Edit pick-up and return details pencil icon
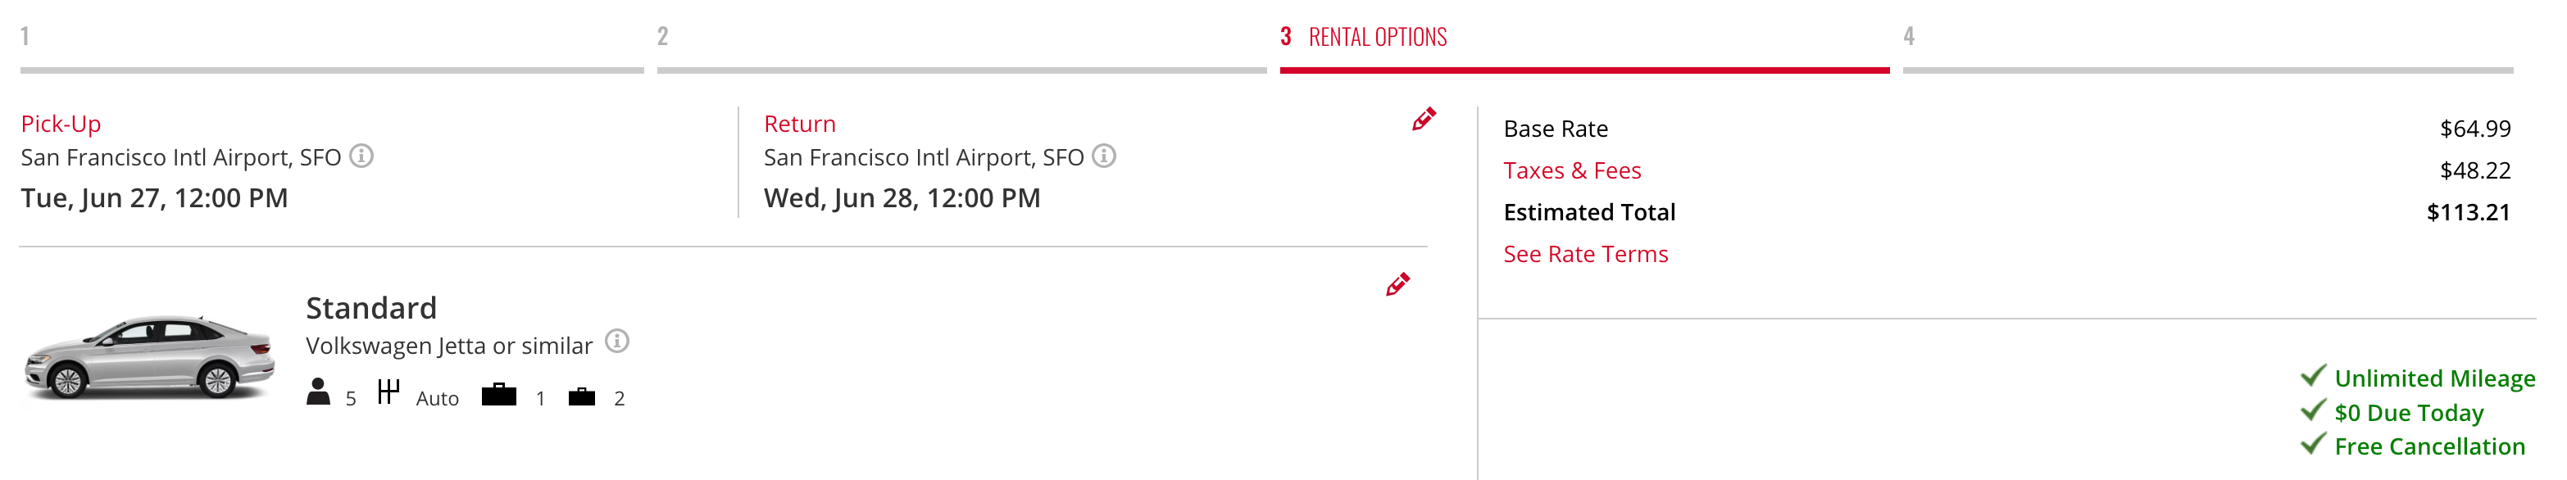The width and height of the screenshot is (2567, 480). pos(1423,120)
